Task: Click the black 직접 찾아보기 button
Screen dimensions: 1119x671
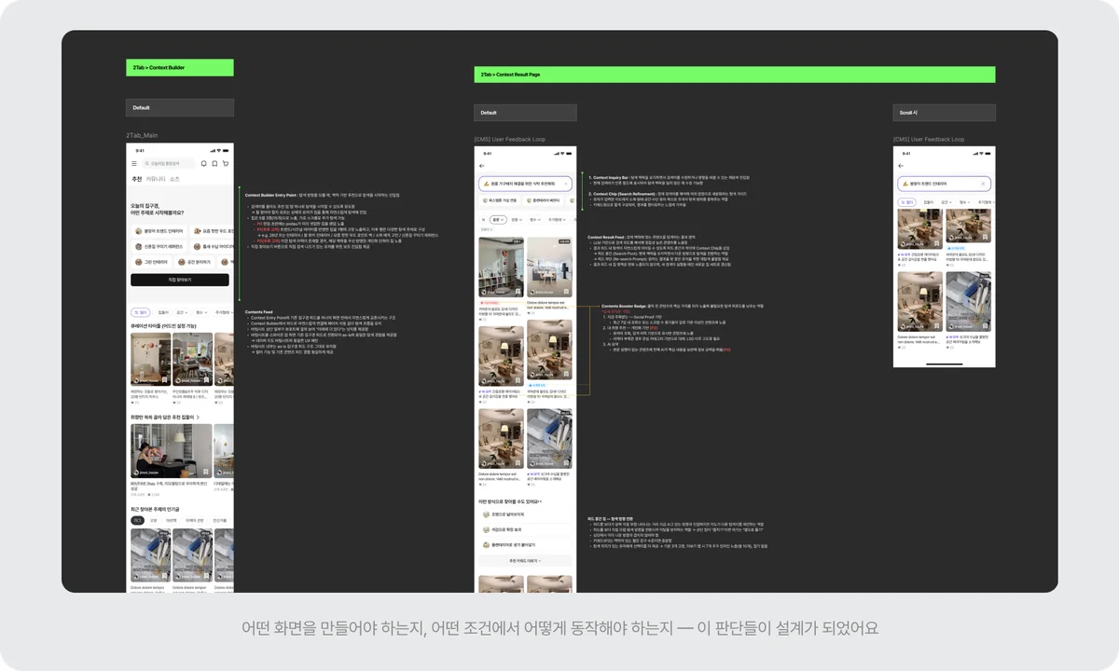Action: pos(180,280)
